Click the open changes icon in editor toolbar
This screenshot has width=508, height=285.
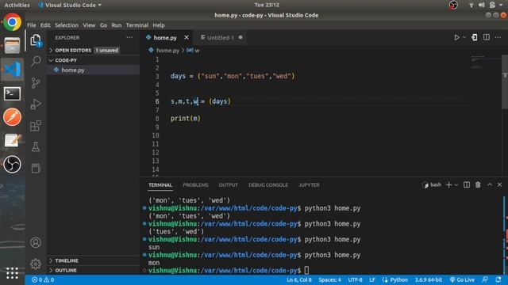point(475,37)
